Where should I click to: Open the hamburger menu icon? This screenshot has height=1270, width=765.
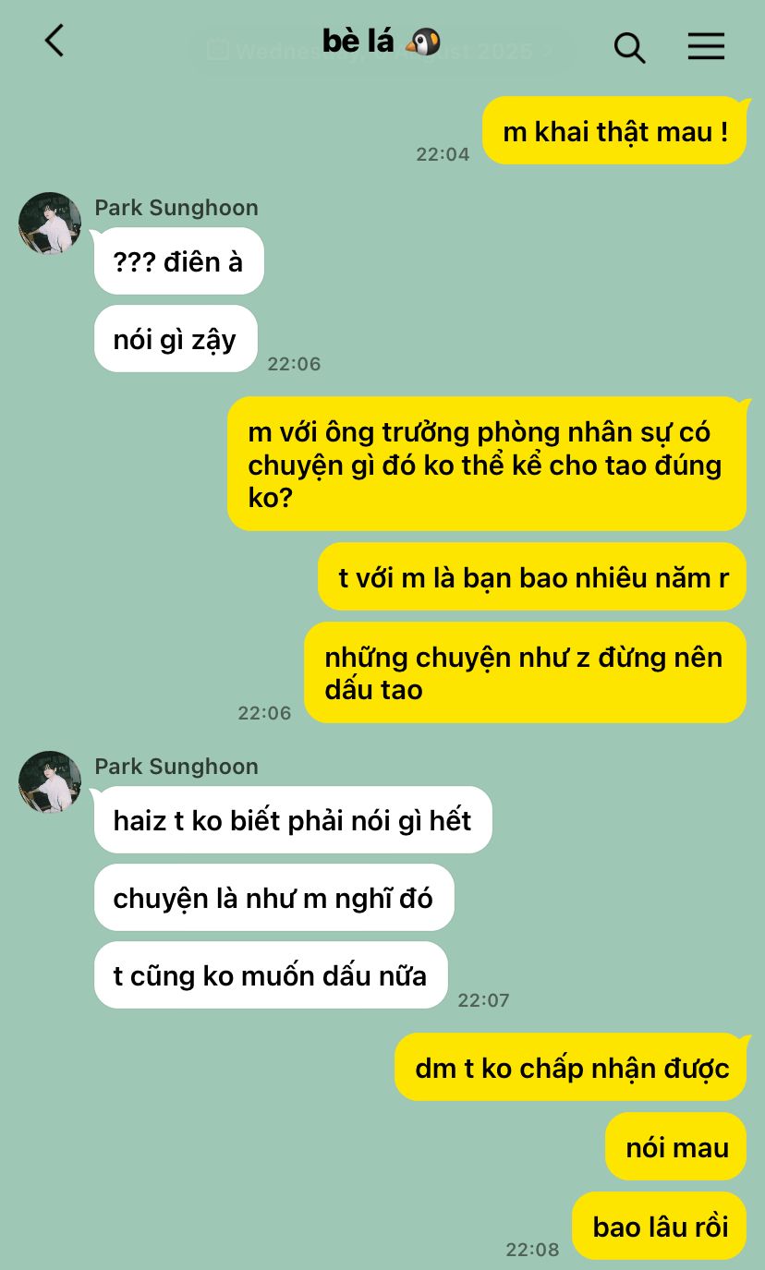[x=706, y=46]
